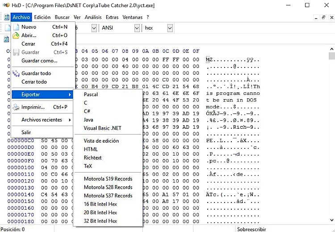This screenshot has width=335, height=232.
Task: Open the Buscar menu
Action: coord(62,17)
